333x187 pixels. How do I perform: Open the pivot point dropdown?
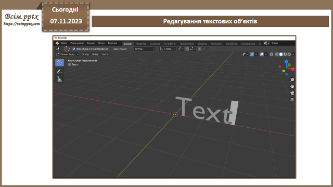181,49
